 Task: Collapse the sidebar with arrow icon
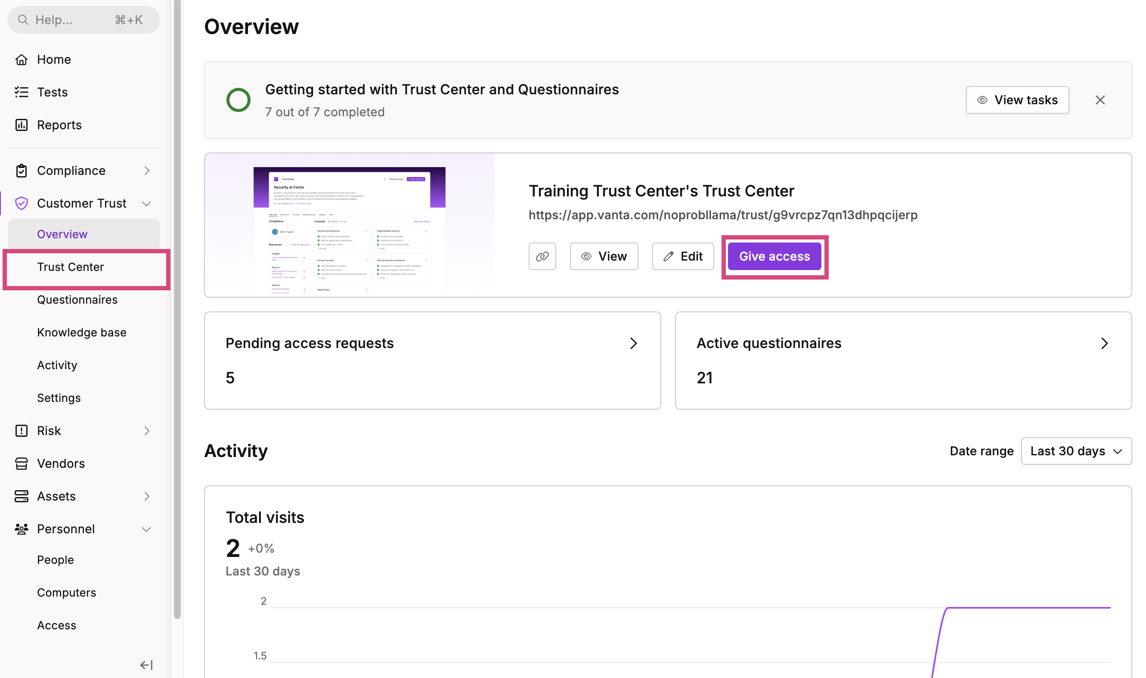(146, 665)
